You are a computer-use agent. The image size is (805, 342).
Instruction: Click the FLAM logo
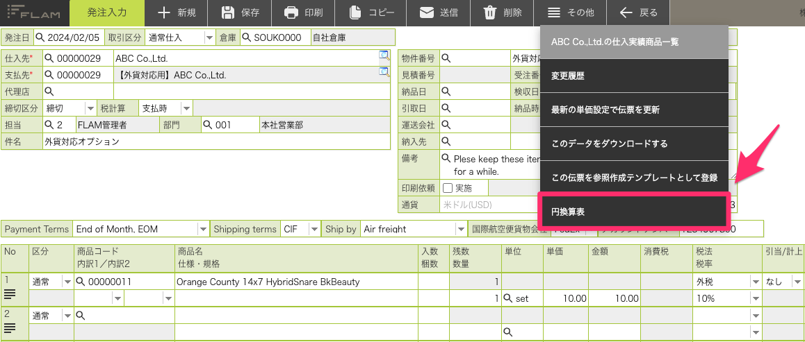pyautogui.click(x=34, y=12)
